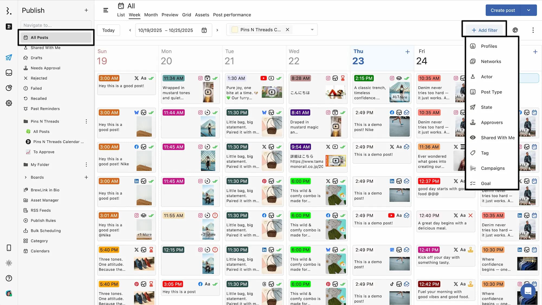Open the inbox icon in left rail

point(9,73)
